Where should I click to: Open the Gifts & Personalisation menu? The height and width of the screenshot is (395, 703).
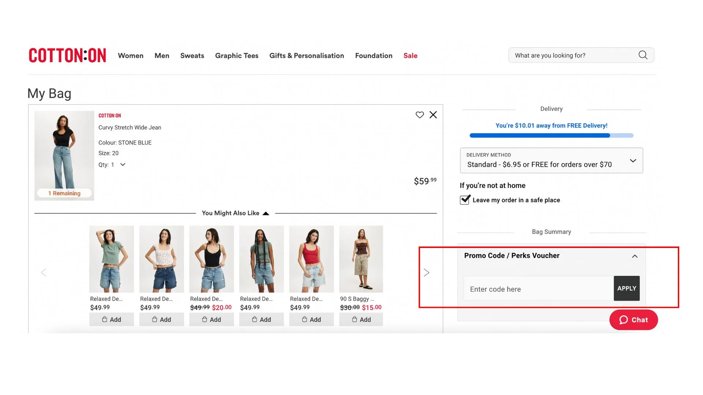pyautogui.click(x=306, y=56)
